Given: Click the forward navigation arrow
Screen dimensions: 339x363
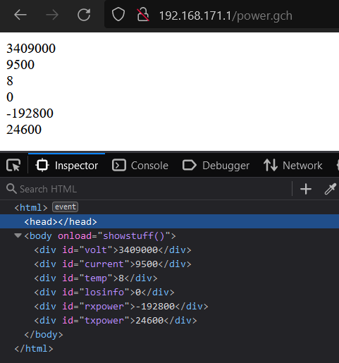Looking at the screenshot, I should [52, 15].
